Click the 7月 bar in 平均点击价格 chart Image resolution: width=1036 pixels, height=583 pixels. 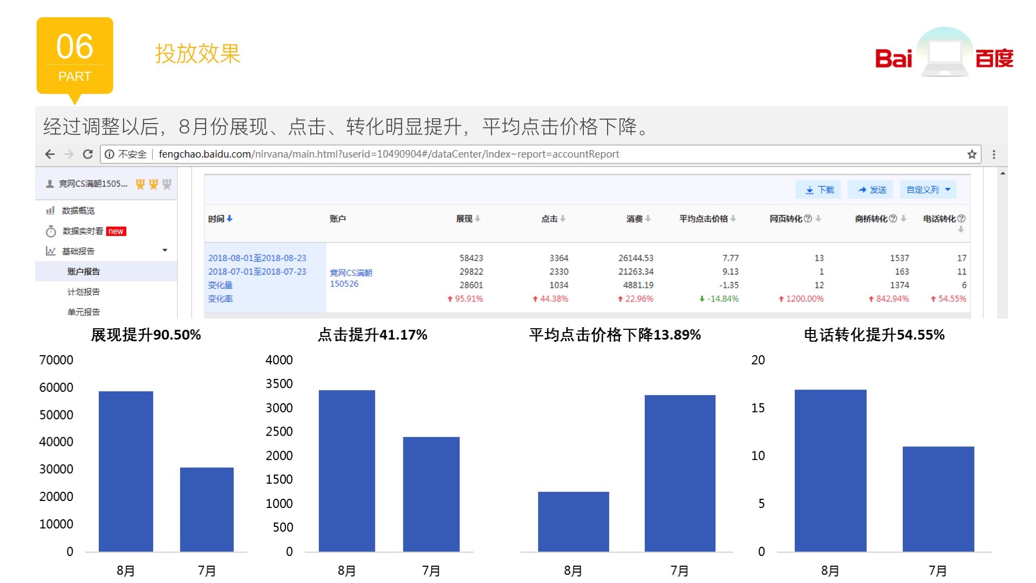680,473
